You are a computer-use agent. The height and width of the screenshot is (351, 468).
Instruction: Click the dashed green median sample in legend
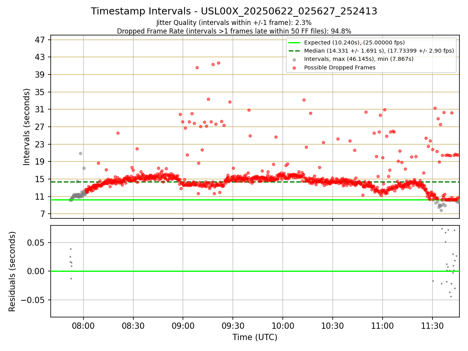coord(294,51)
